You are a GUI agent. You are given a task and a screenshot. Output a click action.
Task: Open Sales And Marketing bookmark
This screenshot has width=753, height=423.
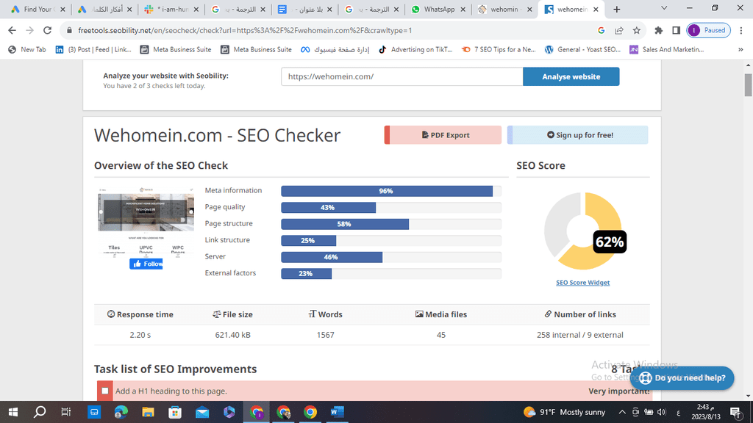[666, 49]
